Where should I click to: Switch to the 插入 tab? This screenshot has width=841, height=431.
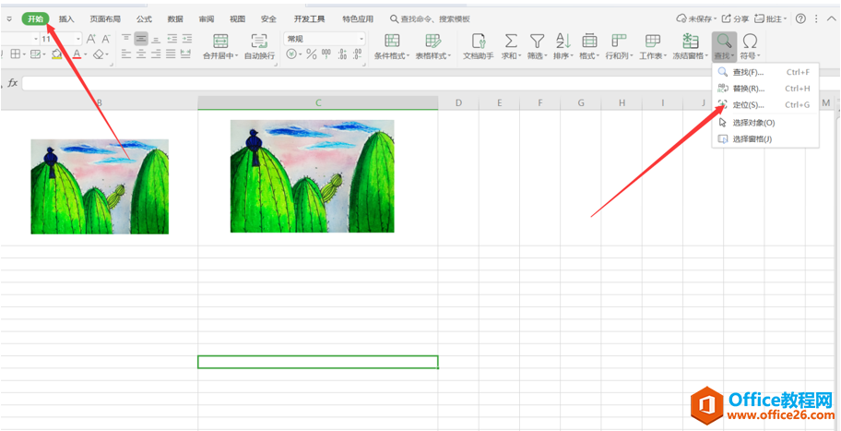(66, 18)
